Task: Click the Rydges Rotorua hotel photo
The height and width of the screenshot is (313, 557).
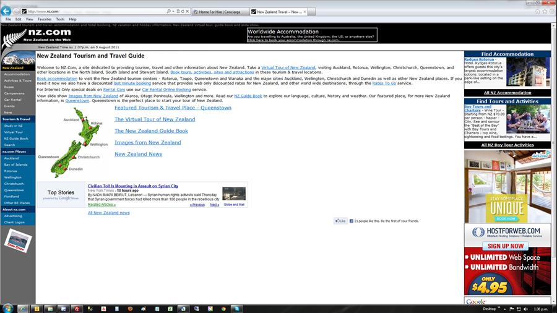Action: (x=529, y=72)
